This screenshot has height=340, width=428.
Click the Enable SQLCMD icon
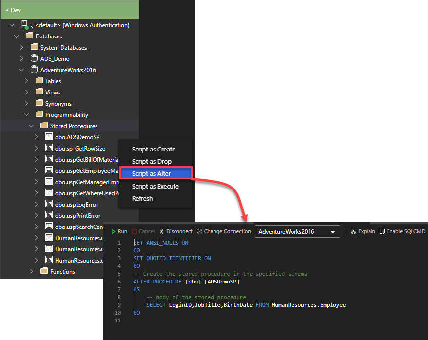(x=382, y=232)
